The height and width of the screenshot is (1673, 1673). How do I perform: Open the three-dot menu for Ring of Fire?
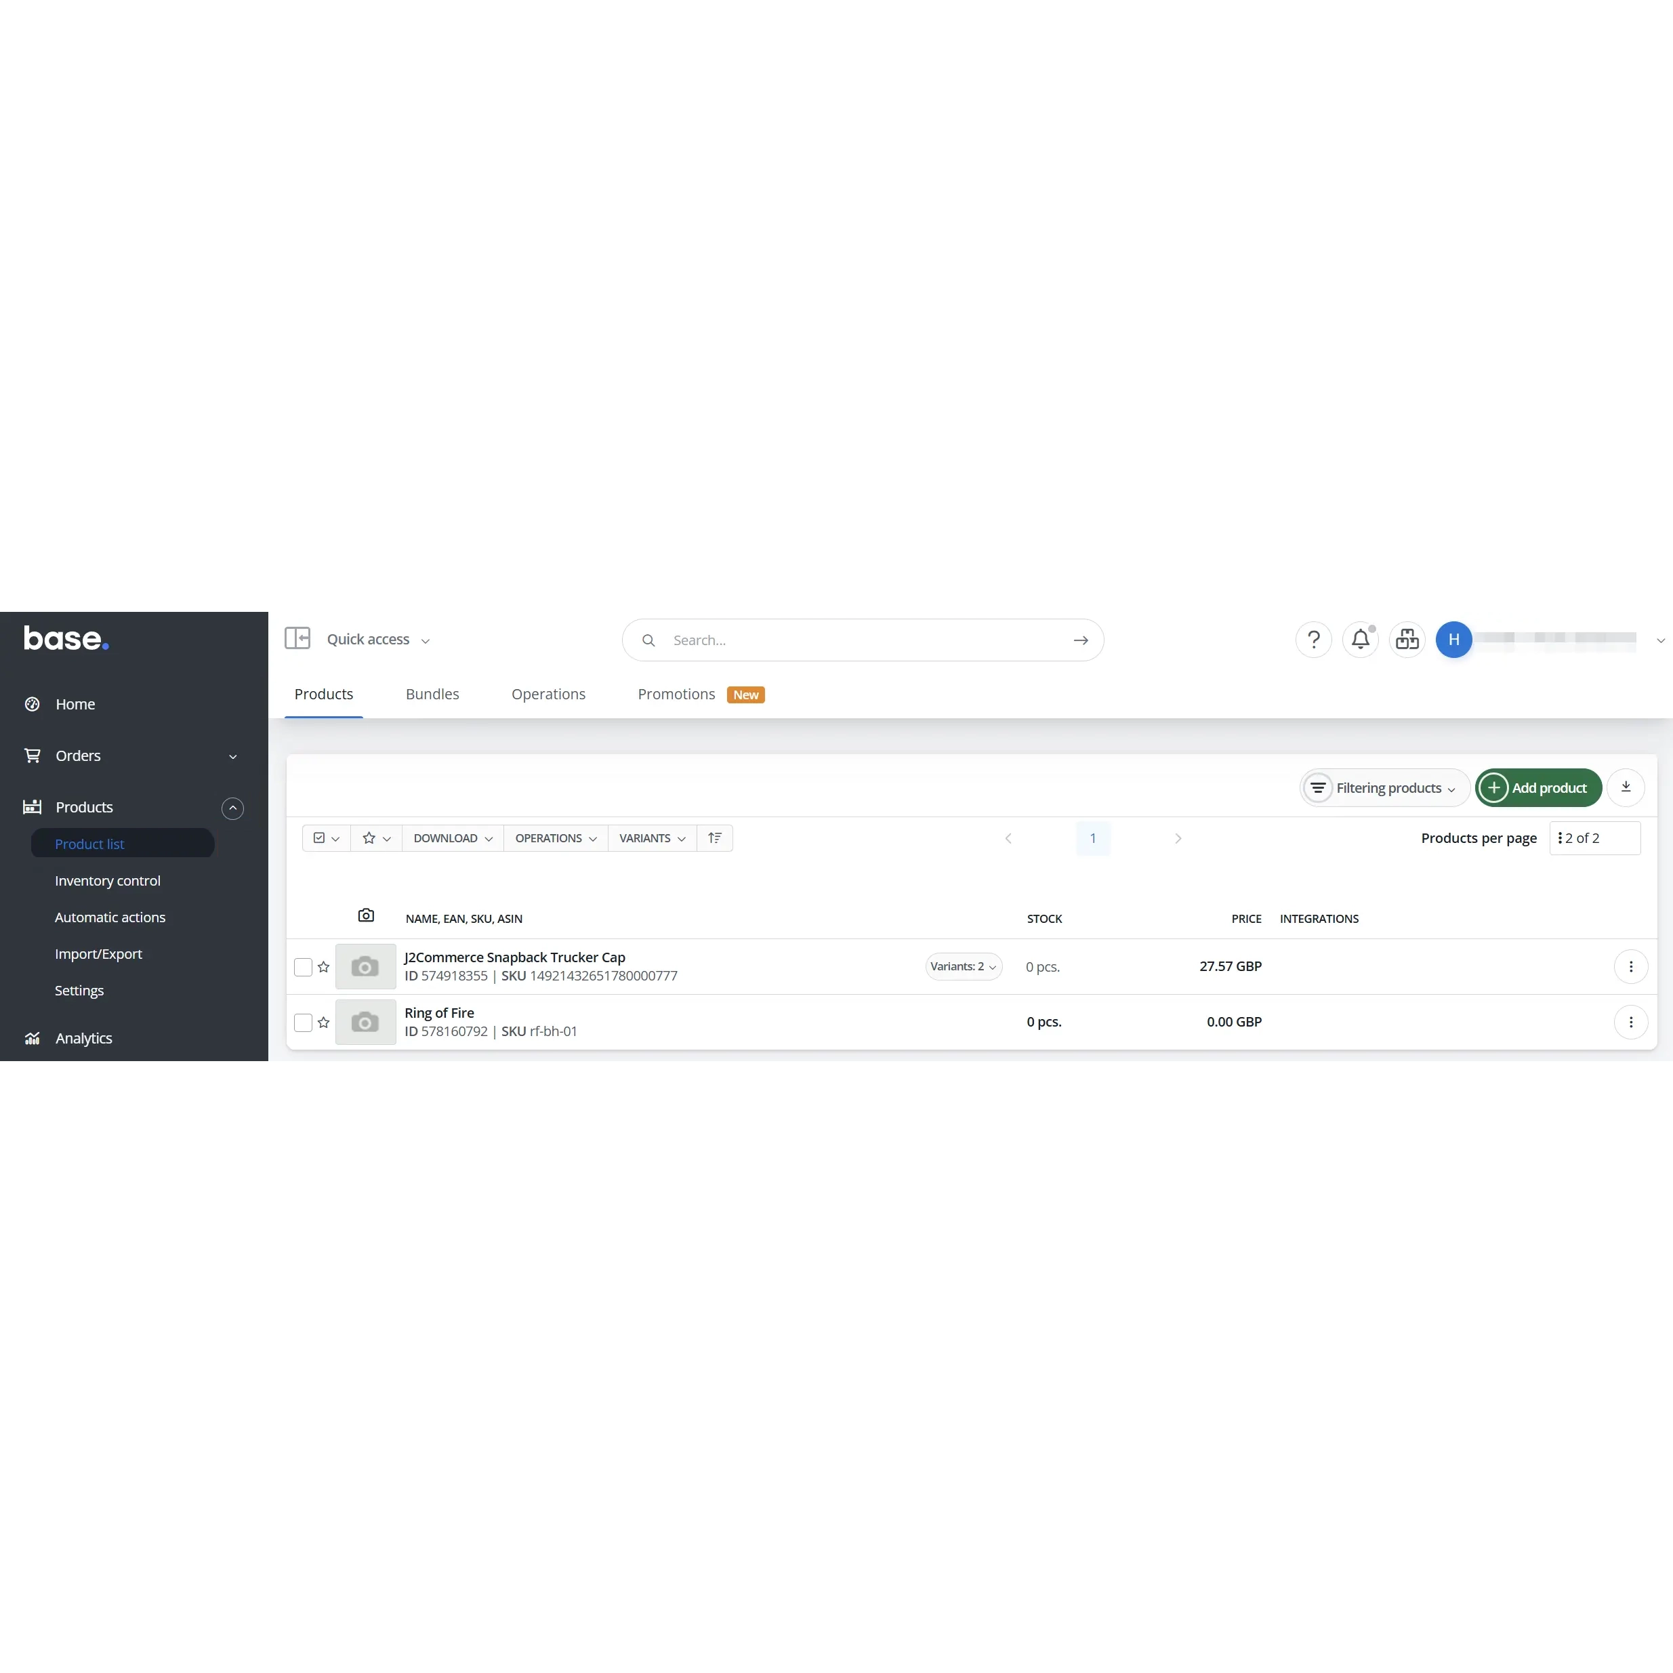[x=1630, y=1022]
